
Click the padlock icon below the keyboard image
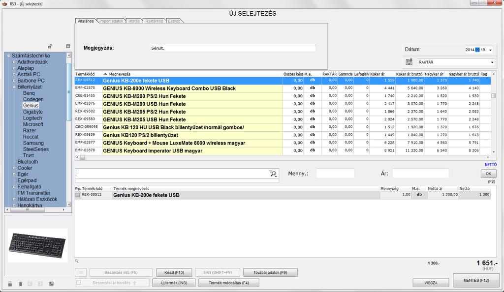[x=10, y=284]
